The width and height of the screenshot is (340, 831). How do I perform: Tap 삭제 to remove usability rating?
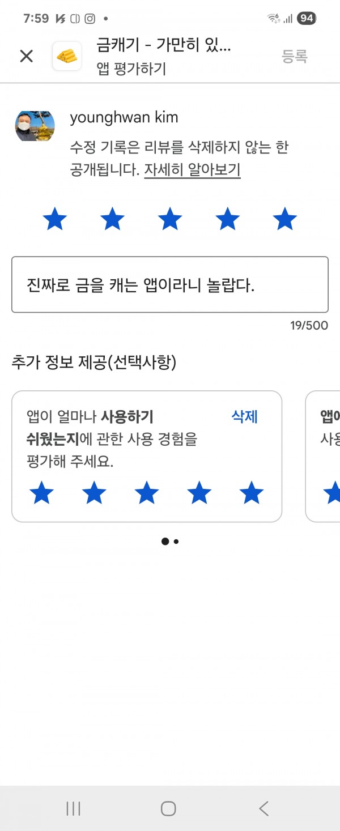(x=245, y=417)
